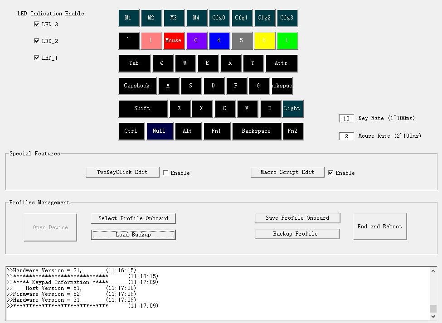Click the pink 1 key
The width and height of the screenshot is (442, 323).
point(151,41)
